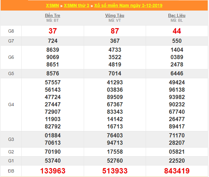Select the red G8 number 44
This screenshot has height=177, width=209.
(177, 31)
